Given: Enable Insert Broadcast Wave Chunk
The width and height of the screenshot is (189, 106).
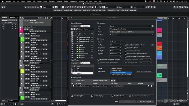Looking at the screenshot, I should coord(126,45).
